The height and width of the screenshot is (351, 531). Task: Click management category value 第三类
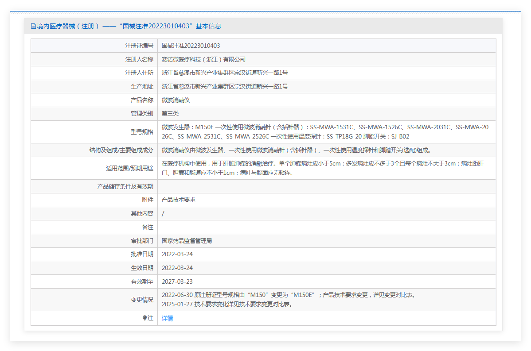point(170,114)
